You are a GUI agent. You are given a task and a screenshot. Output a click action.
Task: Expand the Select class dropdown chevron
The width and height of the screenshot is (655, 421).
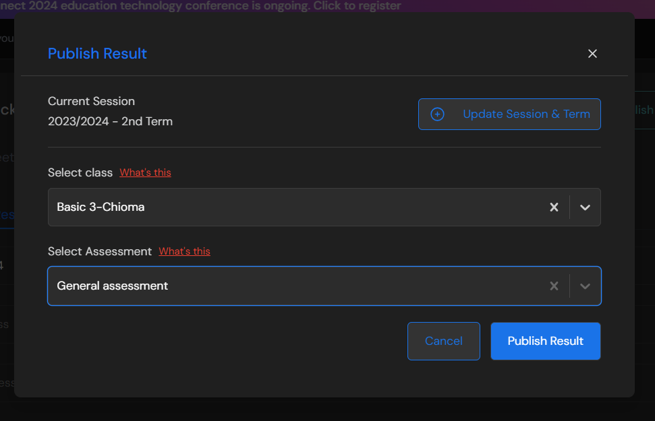coord(585,207)
